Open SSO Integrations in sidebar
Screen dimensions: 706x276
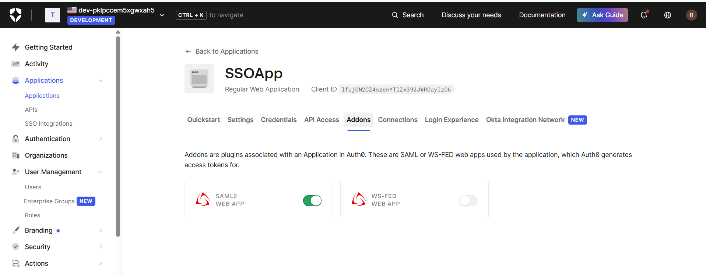(49, 123)
